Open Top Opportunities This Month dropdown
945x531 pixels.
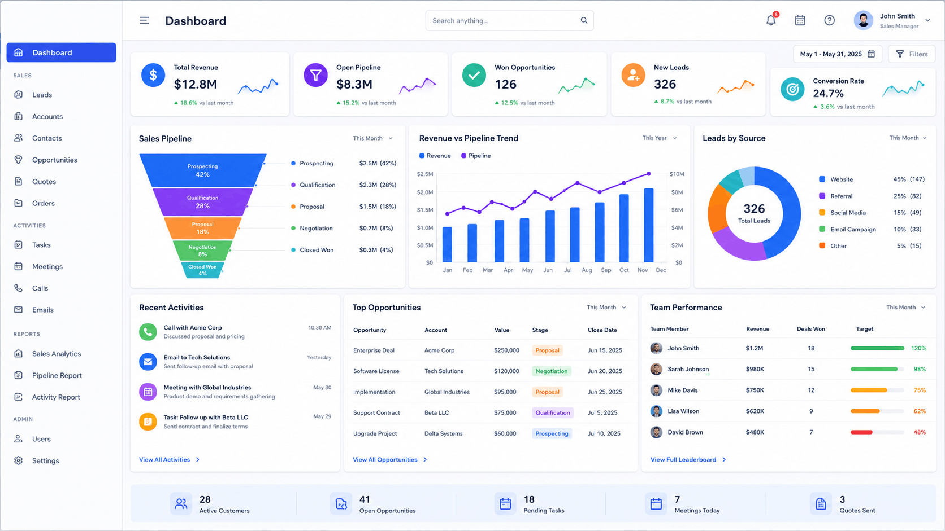point(606,308)
